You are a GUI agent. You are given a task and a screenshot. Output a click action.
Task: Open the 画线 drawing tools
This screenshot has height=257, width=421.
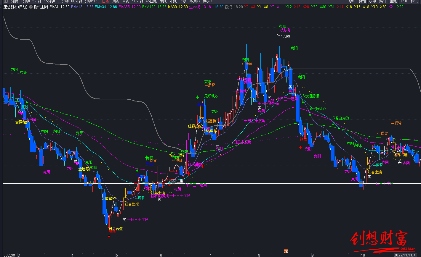click(x=393, y=1)
